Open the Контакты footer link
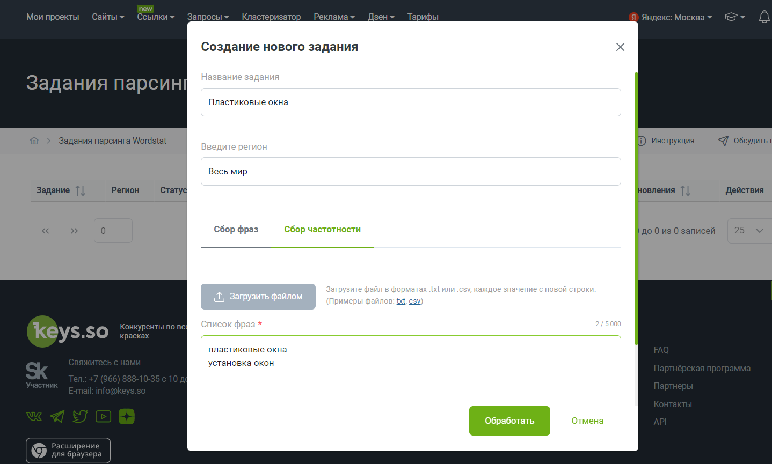Viewport: 772px width, 464px height. pos(673,404)
